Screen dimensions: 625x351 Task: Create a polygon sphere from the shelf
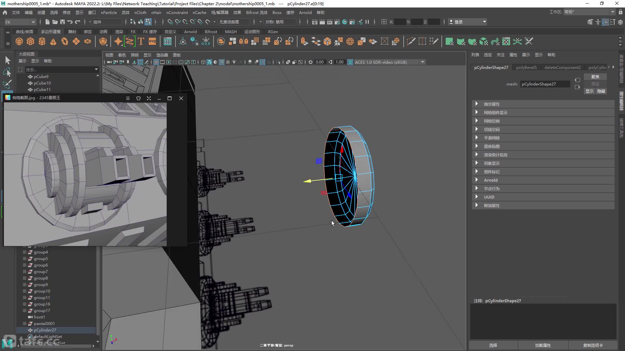[19, 42]
